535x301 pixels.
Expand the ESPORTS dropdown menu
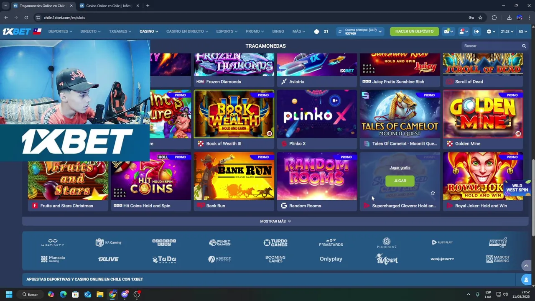[227, 31]
